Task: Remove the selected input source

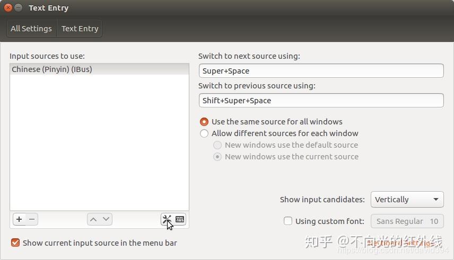Action: 32,219
